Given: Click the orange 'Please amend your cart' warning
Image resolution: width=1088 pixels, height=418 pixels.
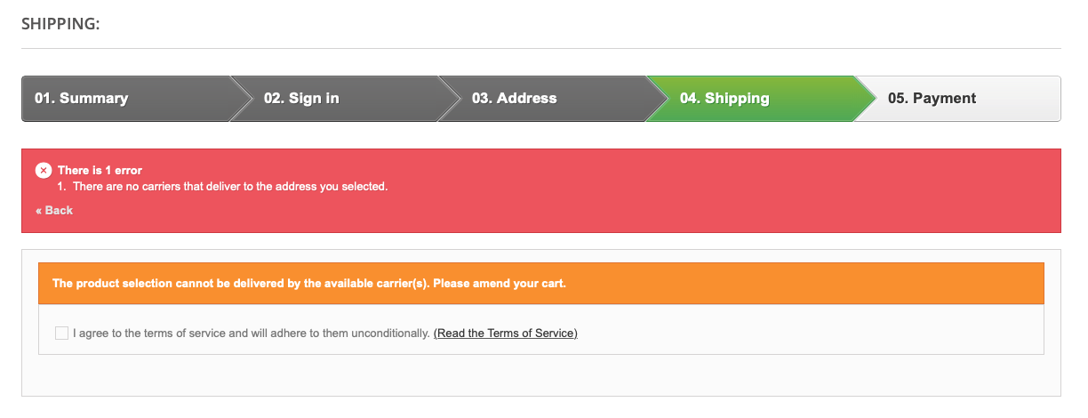Looking at the screenshot, I should (x=309, y=284).
